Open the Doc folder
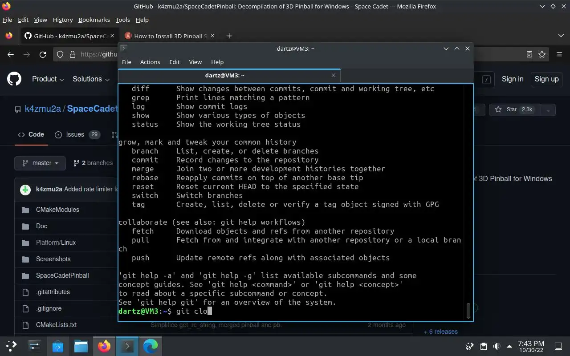Viewport: 570px width, 356px height. point(41,226)
